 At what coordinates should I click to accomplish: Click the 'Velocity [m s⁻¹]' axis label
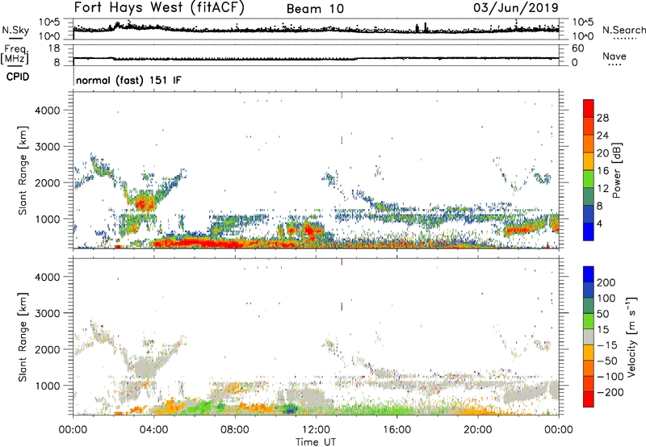coord(631,336)
